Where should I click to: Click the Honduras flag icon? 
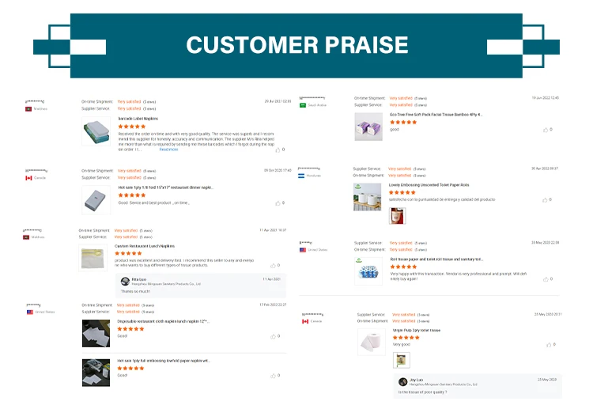click(x=303, y=176)
